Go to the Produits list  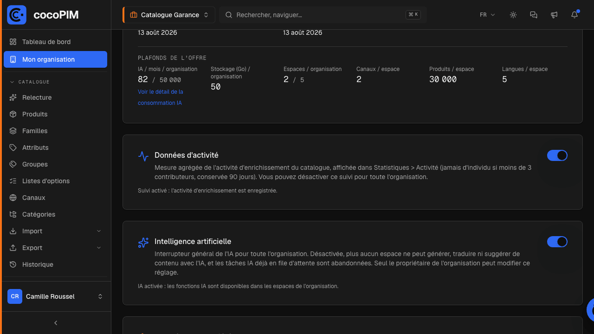click(55, 114)
